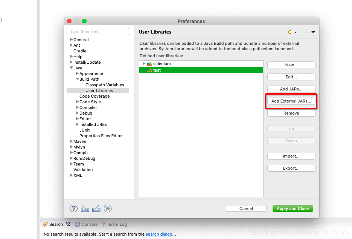The image size is (352, 239).
Task: Expand the Team node
Action: [x=71, y=164]
